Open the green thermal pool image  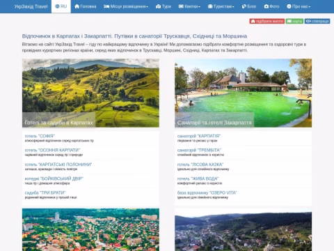pyautogui.click(x=243, y=93)
